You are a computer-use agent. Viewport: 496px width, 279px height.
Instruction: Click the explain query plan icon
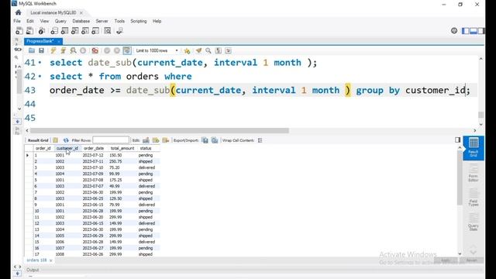point(73,50)
